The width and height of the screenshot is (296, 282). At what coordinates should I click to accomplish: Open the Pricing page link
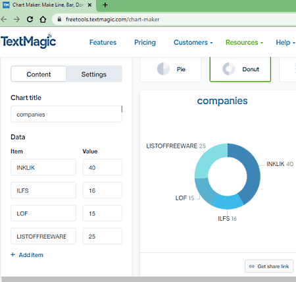click(x=145, y=42)
